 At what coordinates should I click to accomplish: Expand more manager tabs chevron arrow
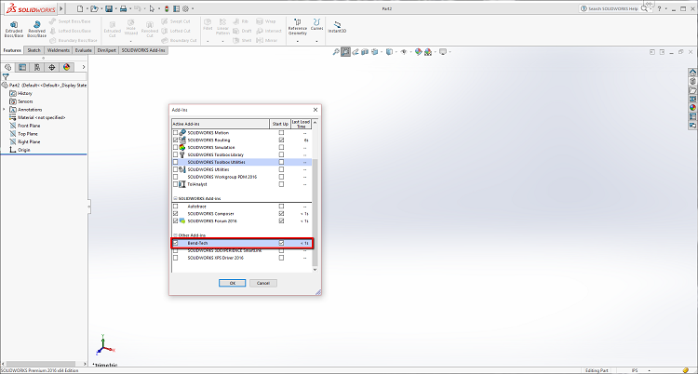[83, 67]
